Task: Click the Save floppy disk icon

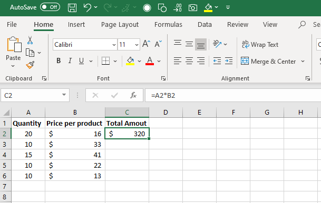Action: (x=72, y=8)
